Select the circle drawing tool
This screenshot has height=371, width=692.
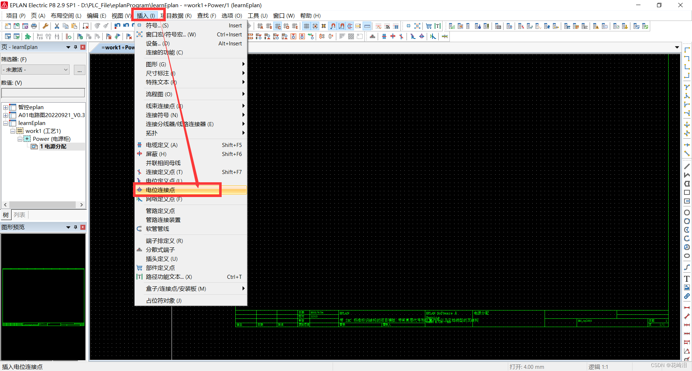point(687,213)
